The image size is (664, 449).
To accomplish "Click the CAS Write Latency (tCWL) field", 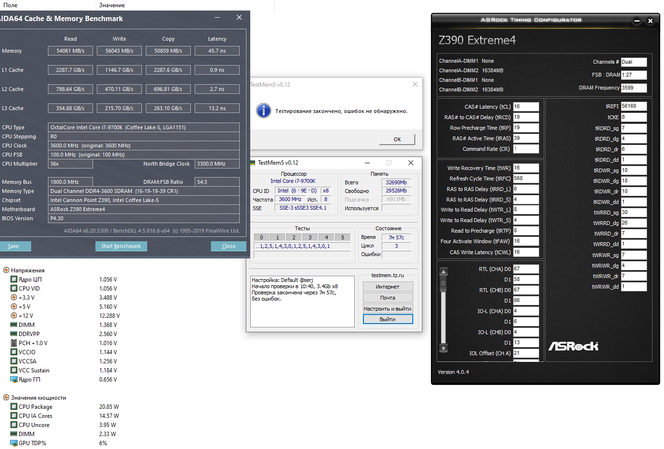I will 526,252.
